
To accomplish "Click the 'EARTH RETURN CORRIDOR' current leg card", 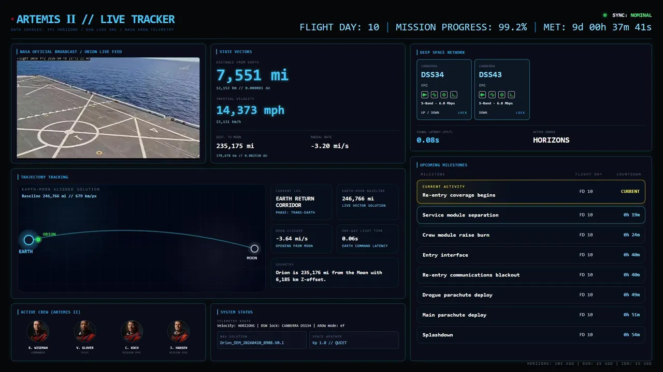I will point(301,202).
